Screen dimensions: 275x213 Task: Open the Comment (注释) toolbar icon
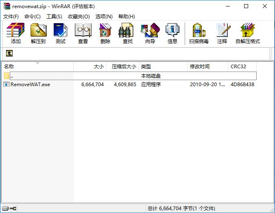point(222,33)
